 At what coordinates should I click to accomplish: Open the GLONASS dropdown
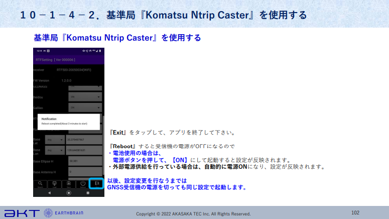coord(85,87)
